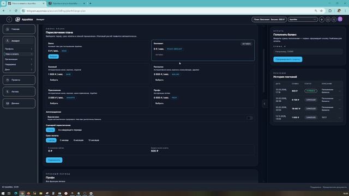Screen dimensions: 349x196
Task: Open Поддержка link in page footer
Action: pyautogui.click(x=316, y=187)
